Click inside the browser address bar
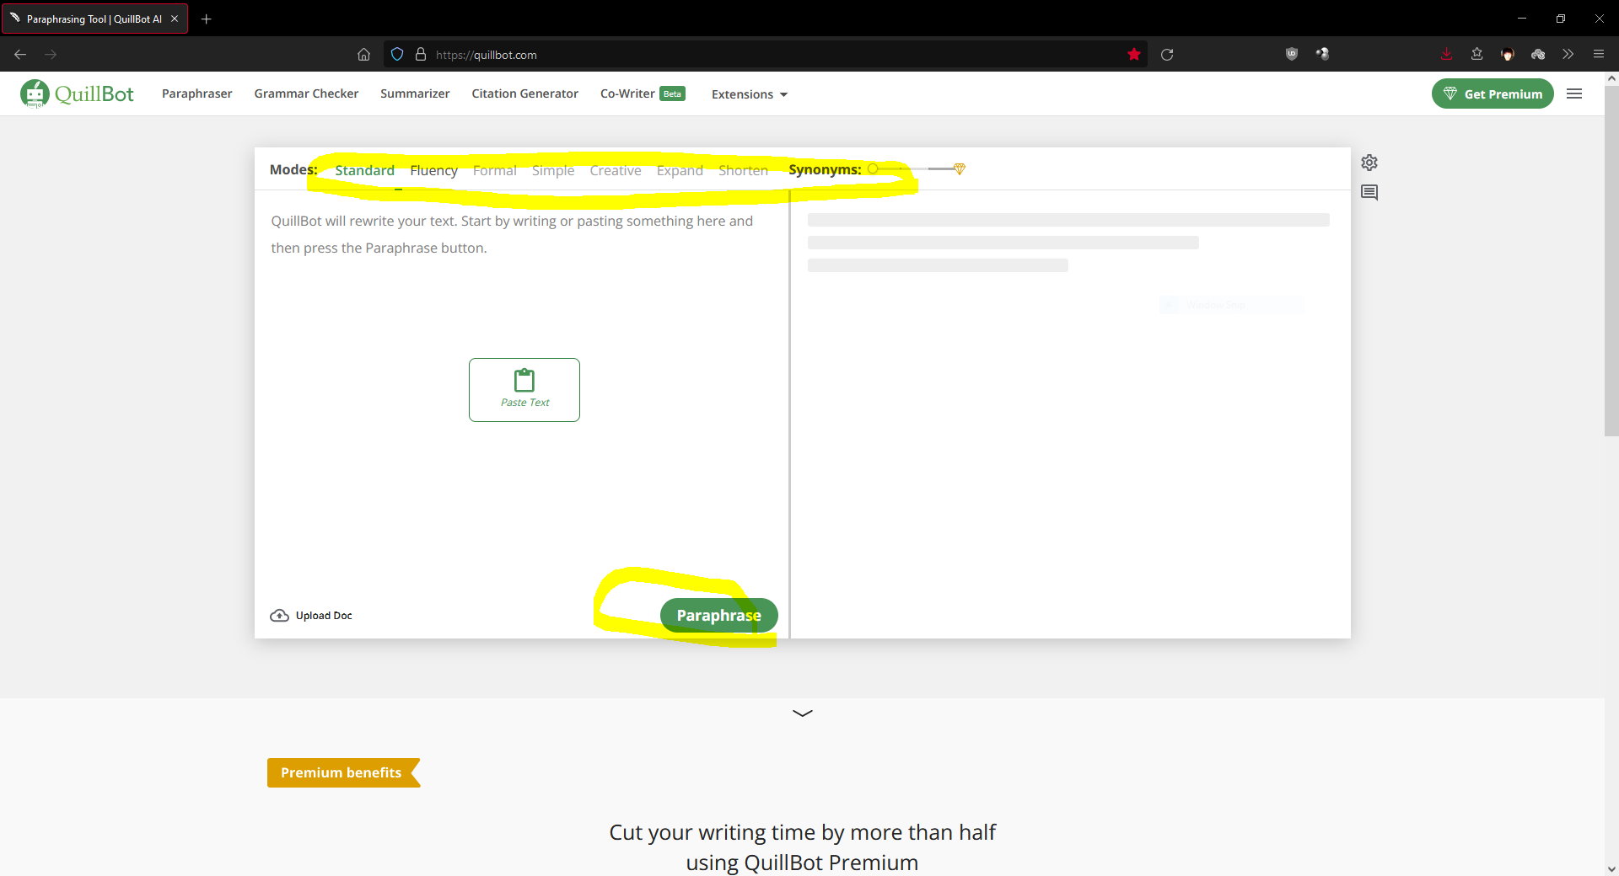This screenshot has height=876, width=1619. 675,54
